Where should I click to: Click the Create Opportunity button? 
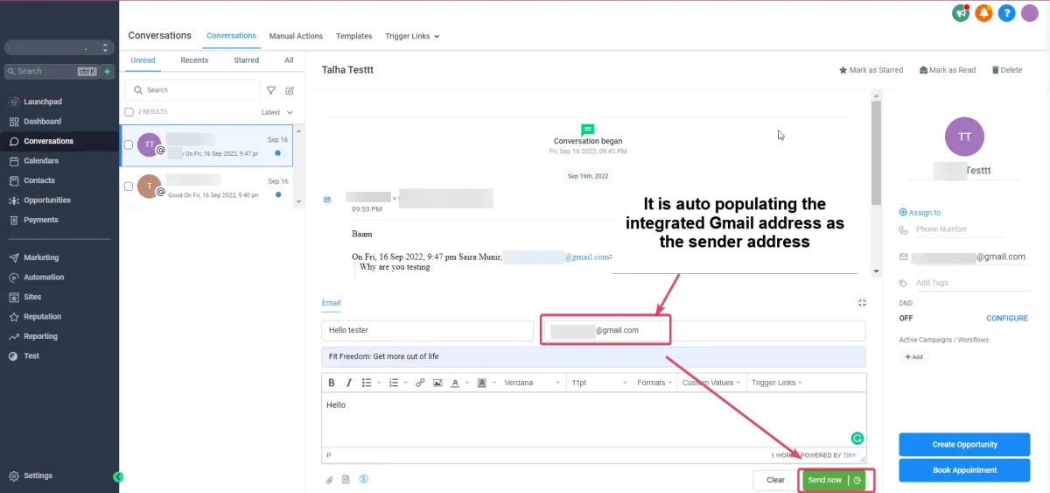tap(965, 444)
